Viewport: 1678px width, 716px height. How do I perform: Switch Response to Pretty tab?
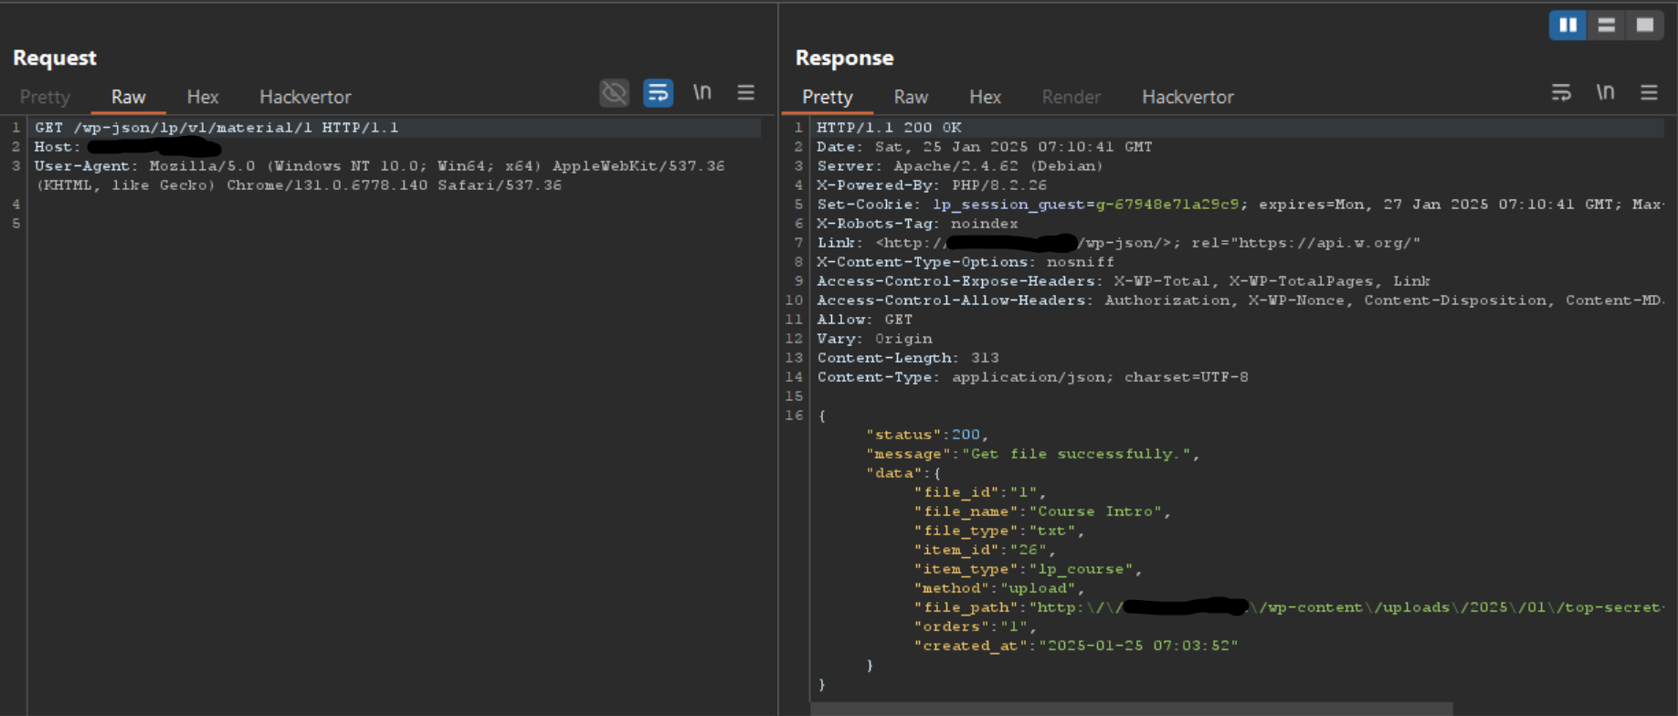tap(828, 97)
